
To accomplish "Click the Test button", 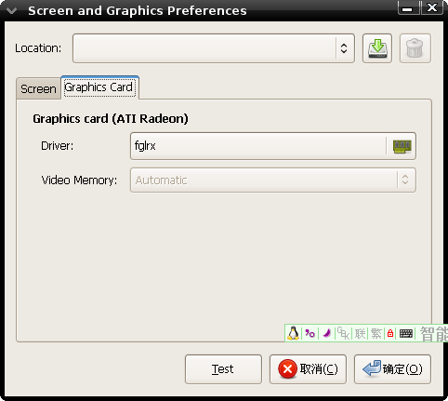I will click(x=223, y=369).
